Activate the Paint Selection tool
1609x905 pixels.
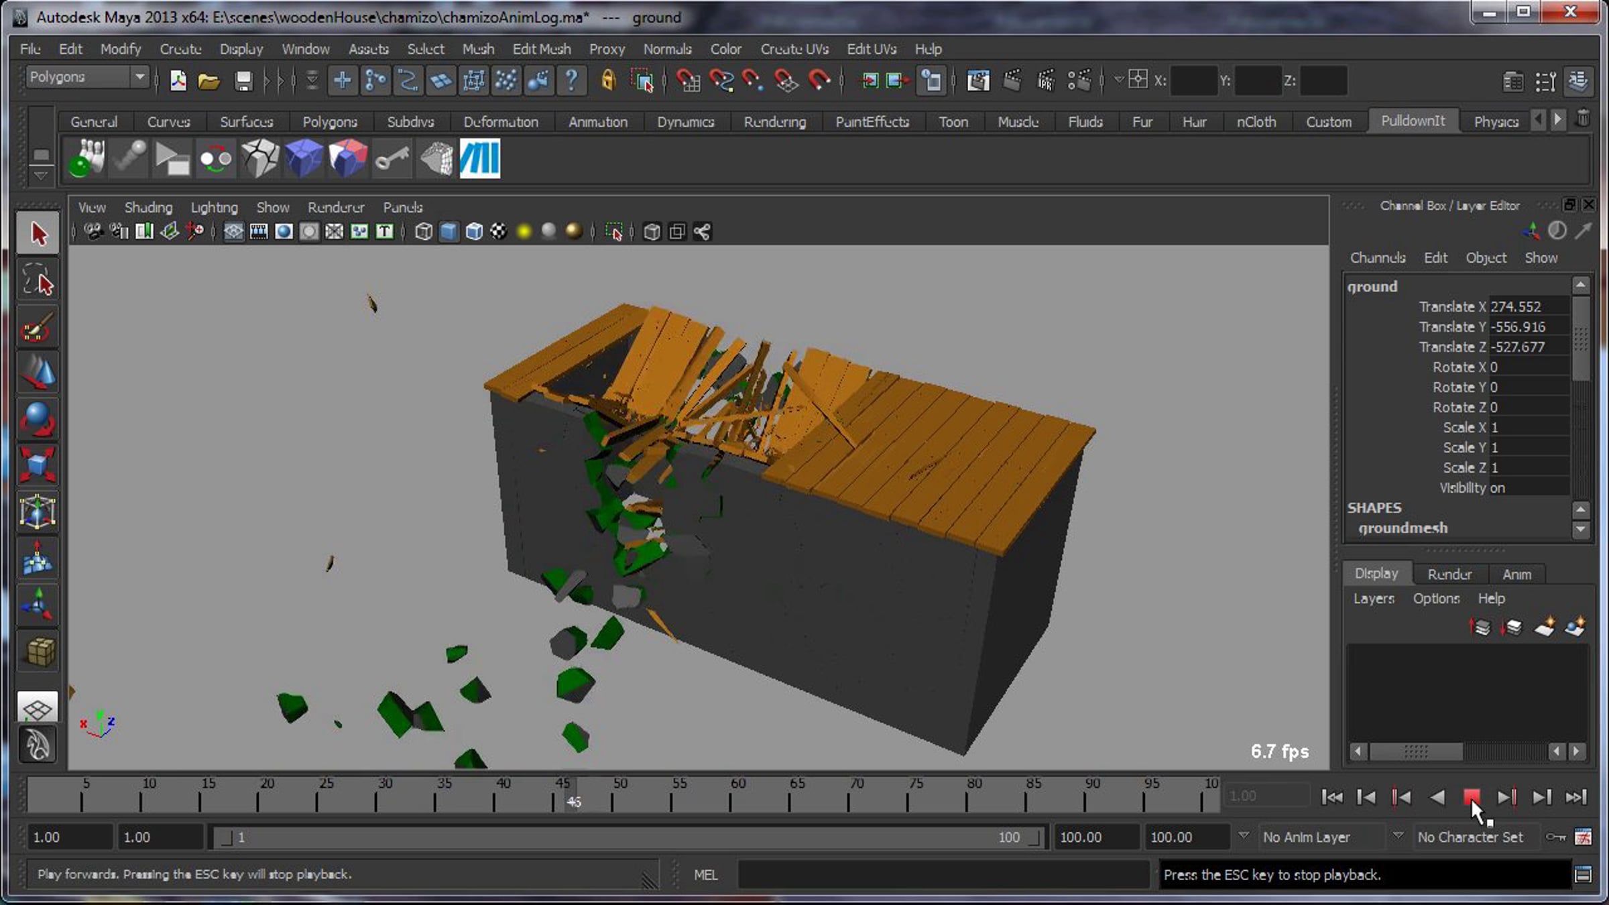38,326
